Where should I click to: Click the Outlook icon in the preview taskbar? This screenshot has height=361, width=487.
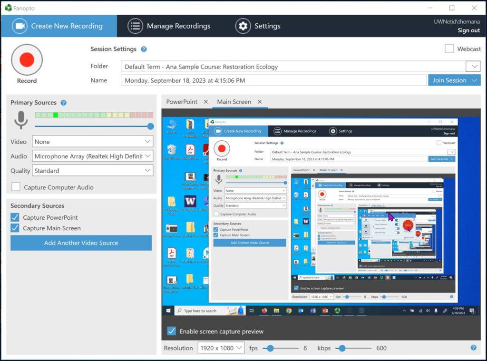301,311
